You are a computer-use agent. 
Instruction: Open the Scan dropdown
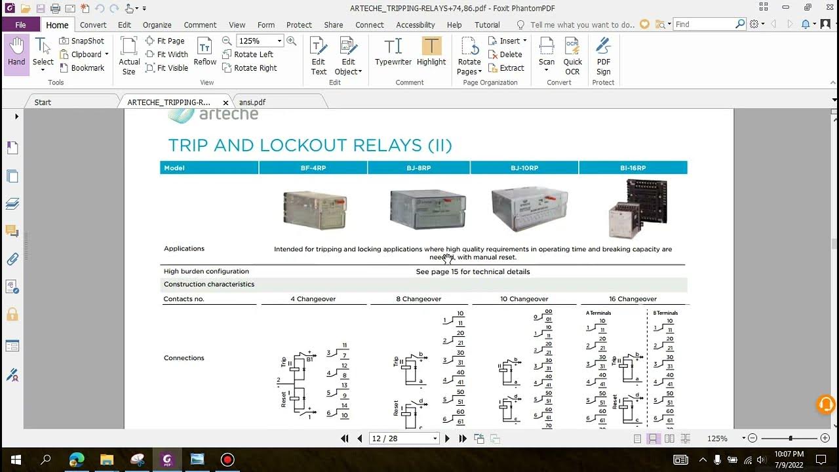tap(547, 70)
